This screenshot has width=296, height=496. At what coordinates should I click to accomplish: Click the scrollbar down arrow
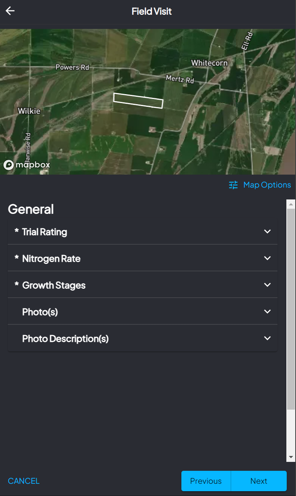291,457
